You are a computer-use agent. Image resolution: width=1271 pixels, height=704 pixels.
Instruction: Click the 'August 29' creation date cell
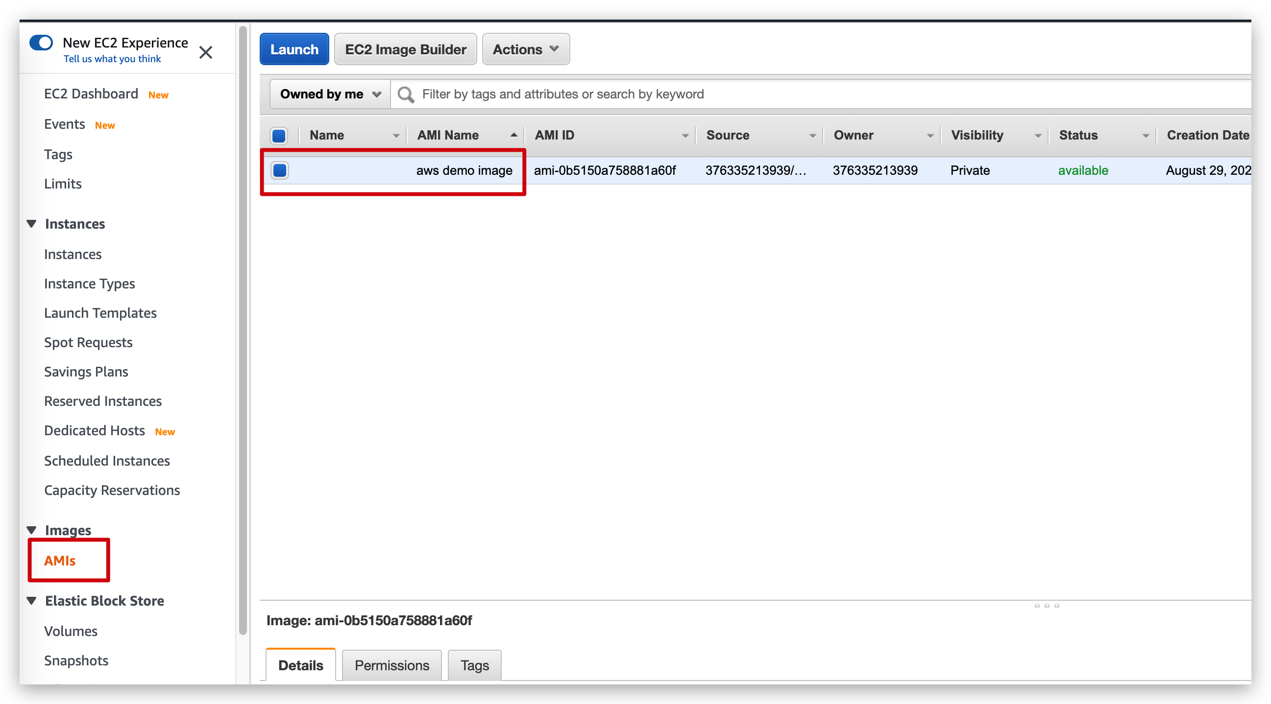click(x=1208, y=170)
